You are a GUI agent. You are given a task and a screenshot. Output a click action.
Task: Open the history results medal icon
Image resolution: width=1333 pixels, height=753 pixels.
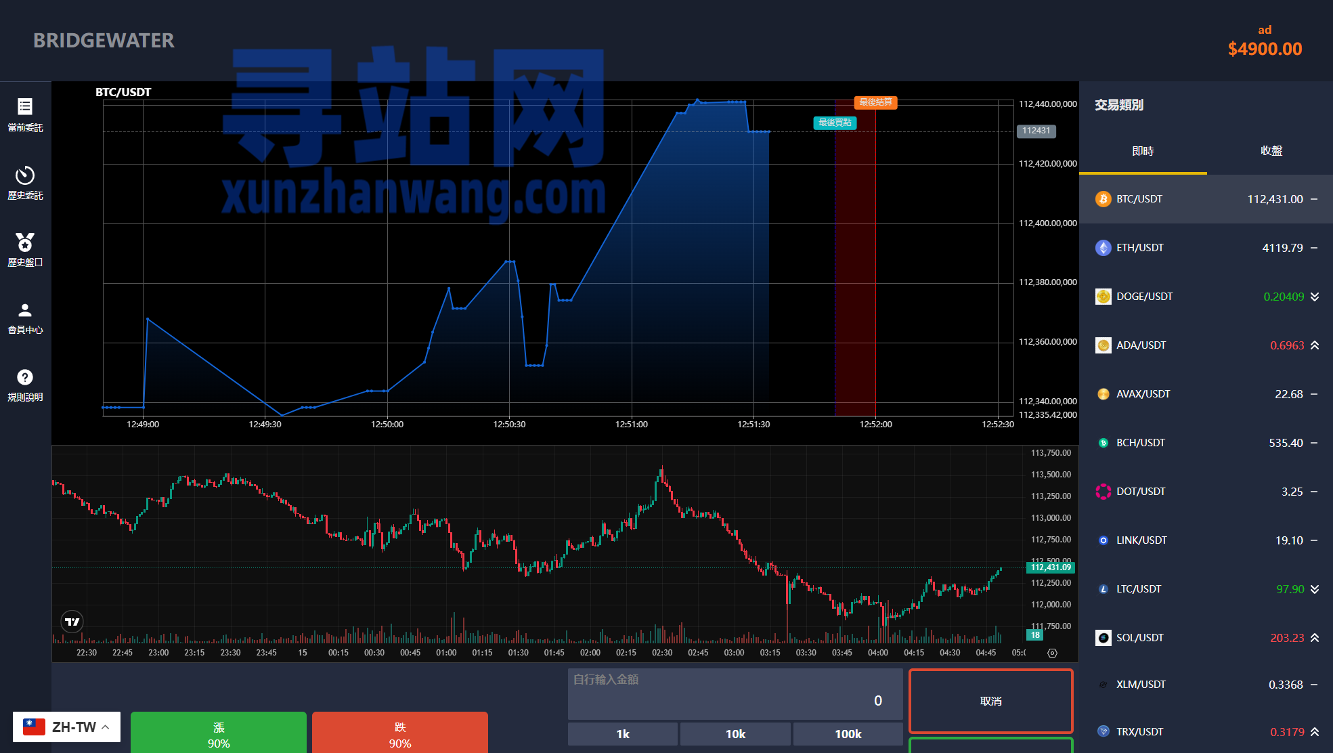point(25,242)
